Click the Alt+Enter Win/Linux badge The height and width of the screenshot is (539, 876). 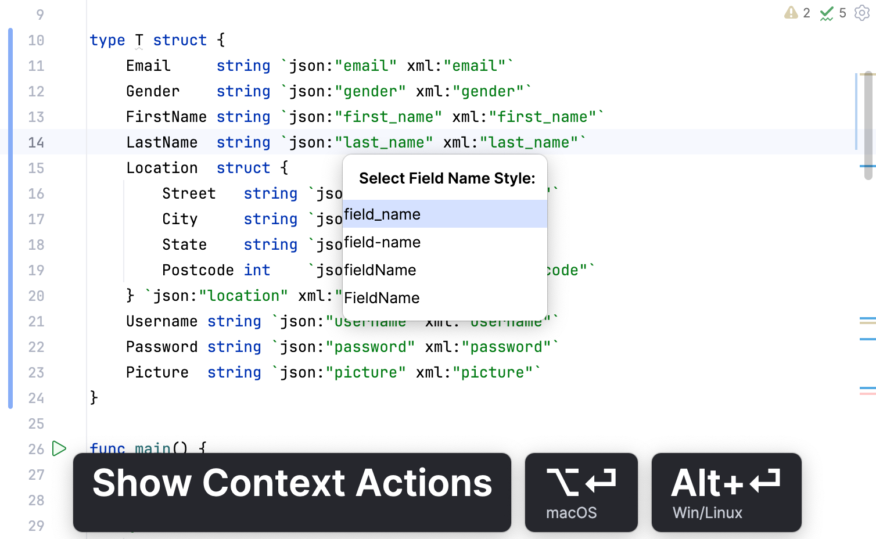point(726,492)
